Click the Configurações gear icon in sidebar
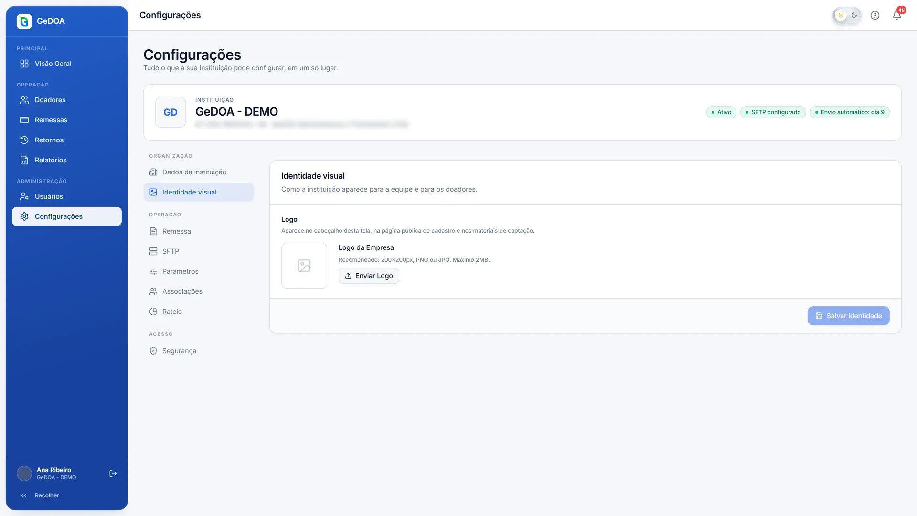917x516 pixels. coord(24,216)
